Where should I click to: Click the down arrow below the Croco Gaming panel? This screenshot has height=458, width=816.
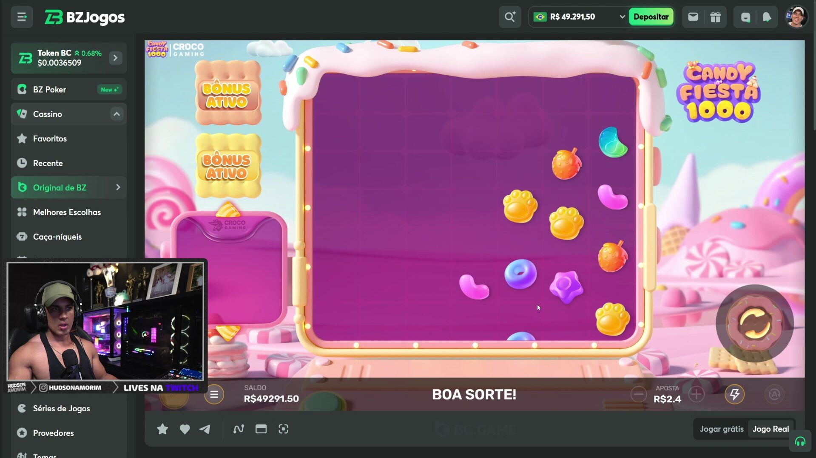click(228, 333)
